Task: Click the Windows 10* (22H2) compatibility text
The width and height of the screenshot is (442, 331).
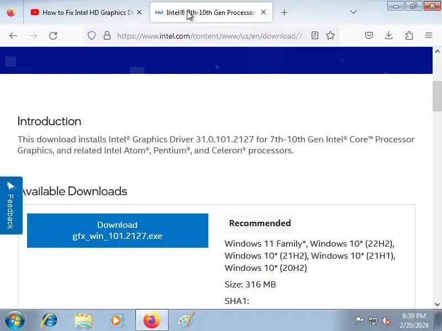Action: coord(352,244)
